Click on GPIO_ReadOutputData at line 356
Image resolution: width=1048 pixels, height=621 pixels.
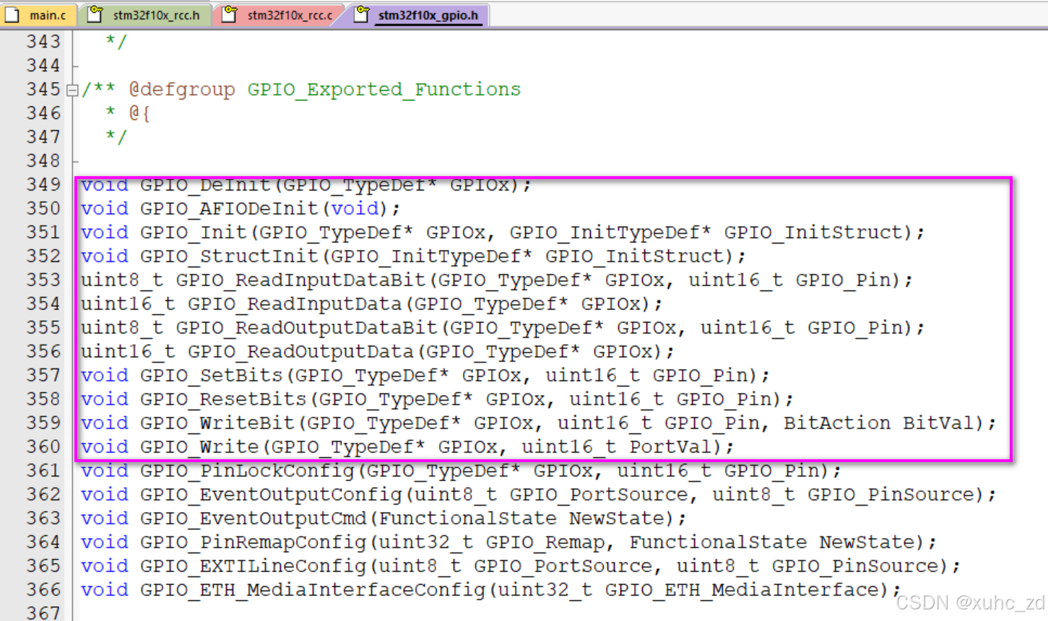pyautogui.click(x=300, y=351)
